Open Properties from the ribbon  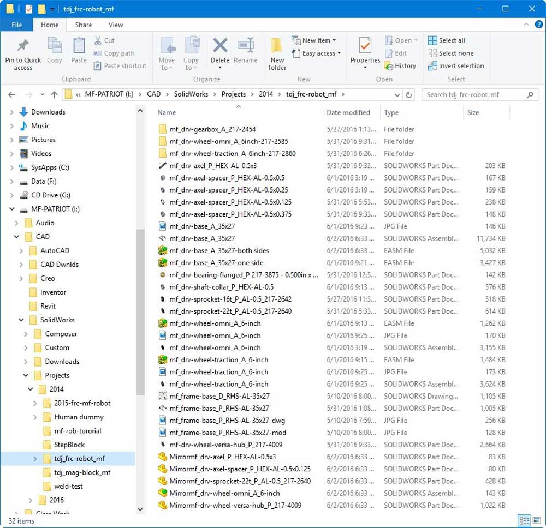(x=365, y=46)
